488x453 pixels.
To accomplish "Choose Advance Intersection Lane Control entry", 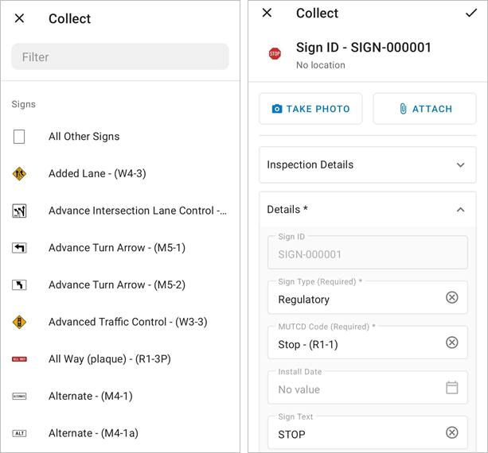I will tap(120, 211).
